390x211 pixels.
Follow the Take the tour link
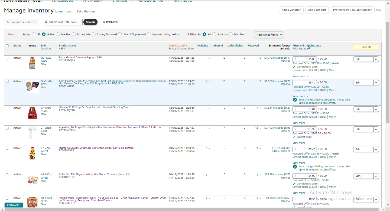pos(86,12)
